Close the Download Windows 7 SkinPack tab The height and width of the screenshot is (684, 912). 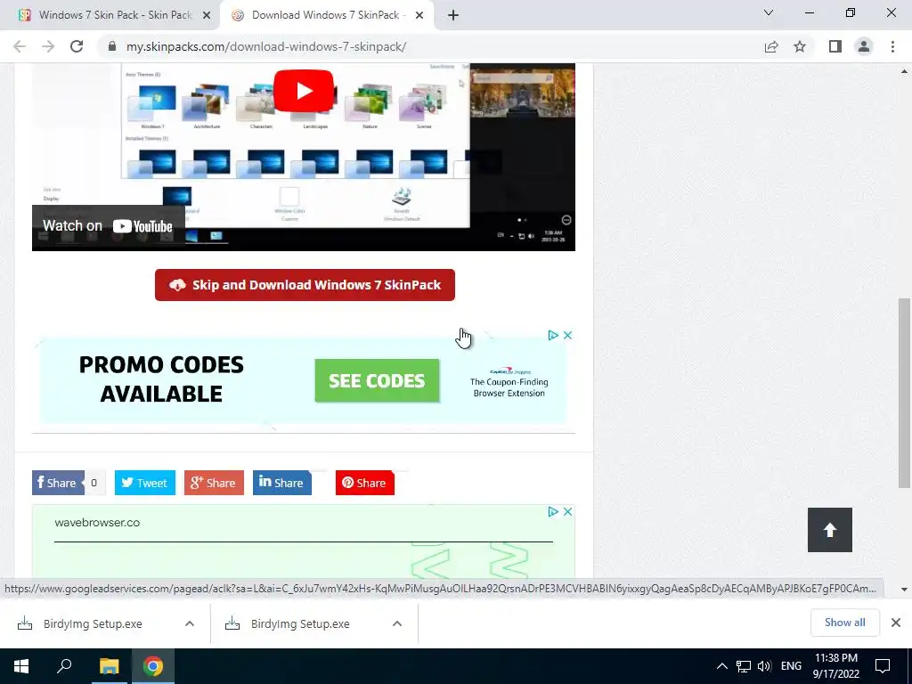pos(419,16)
